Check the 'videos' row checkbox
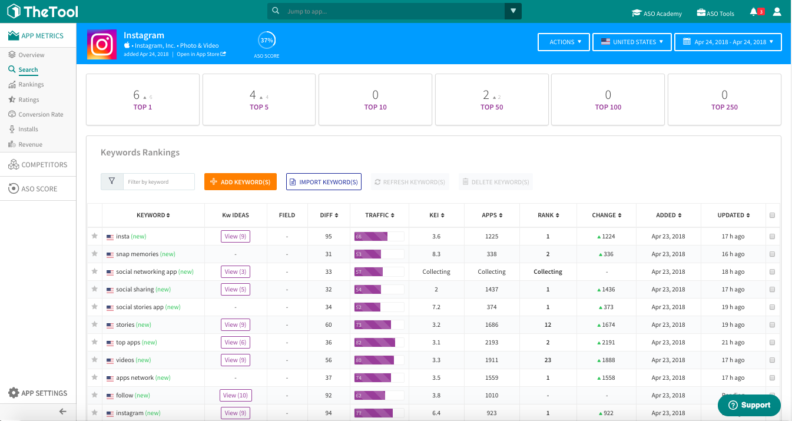Screen dimensions: 792x421 click(772, 360)
